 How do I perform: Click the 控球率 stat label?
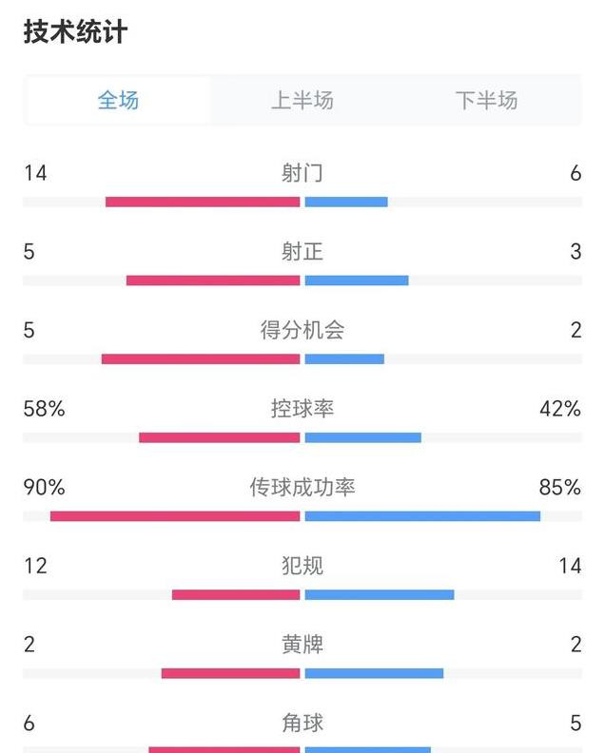point(302,409)
